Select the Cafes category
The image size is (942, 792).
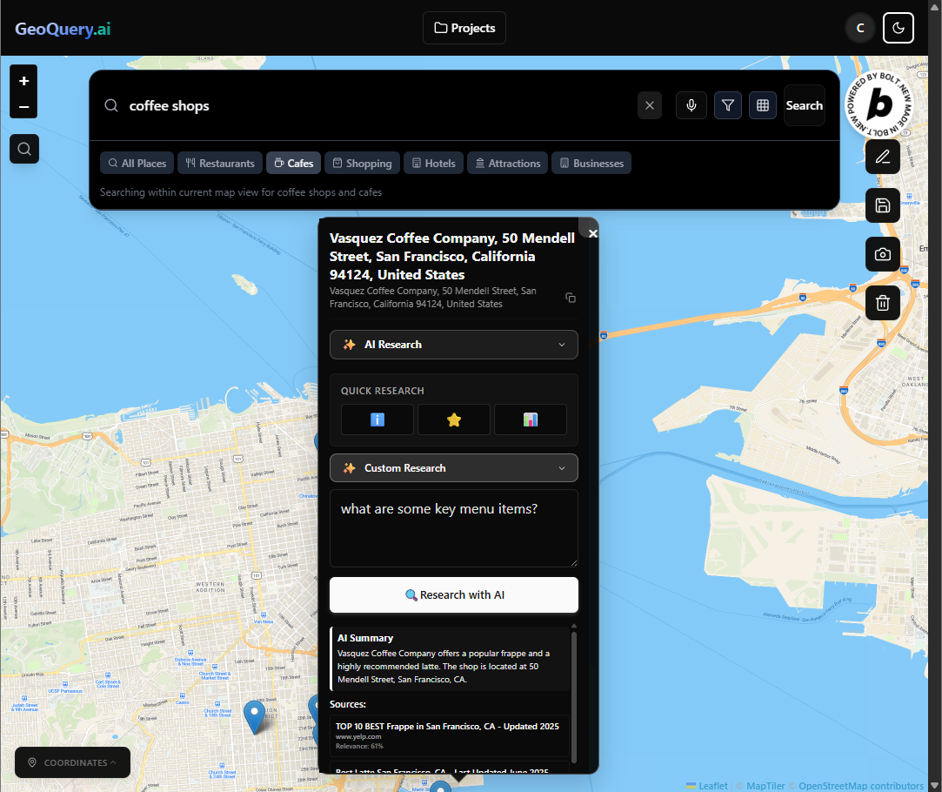coord(294,163)
